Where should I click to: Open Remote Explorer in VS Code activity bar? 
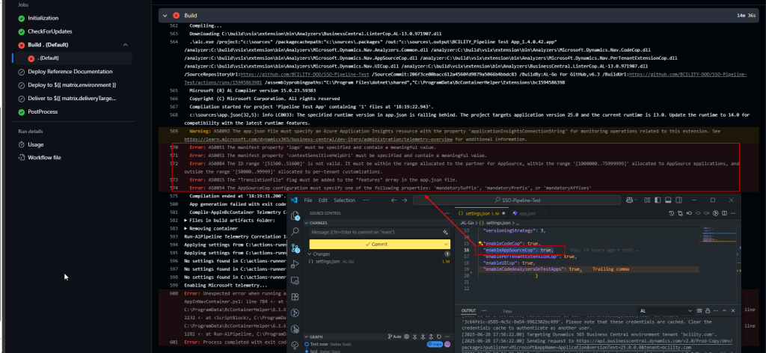[295, 280]
